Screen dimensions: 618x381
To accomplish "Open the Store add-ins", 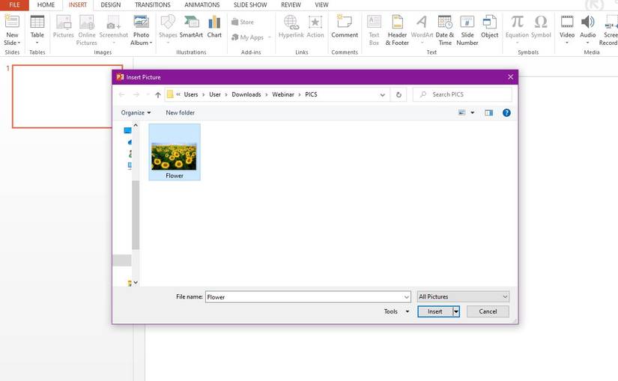I will (243, 22).
